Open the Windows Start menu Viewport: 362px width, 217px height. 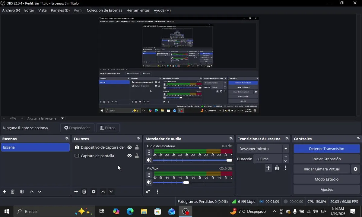point(7,211)
